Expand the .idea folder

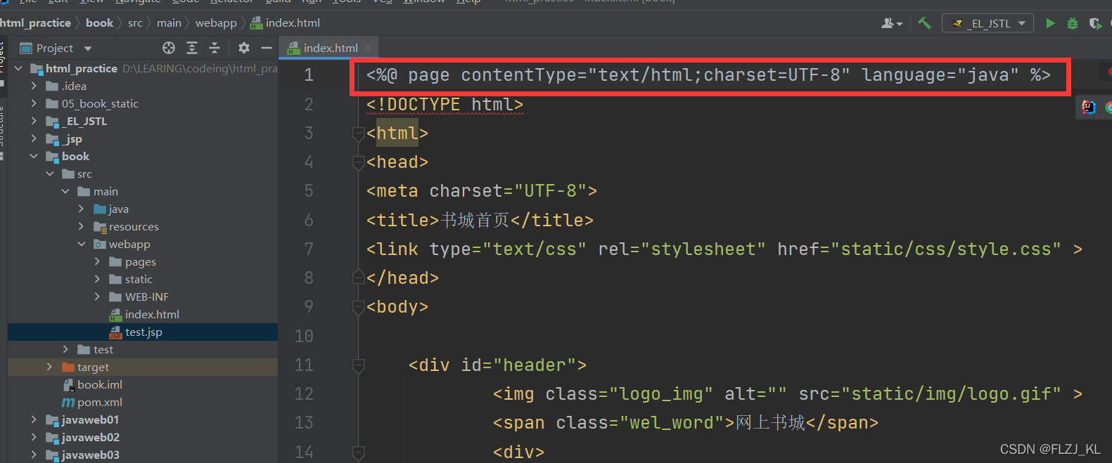(x=34, y=86)
